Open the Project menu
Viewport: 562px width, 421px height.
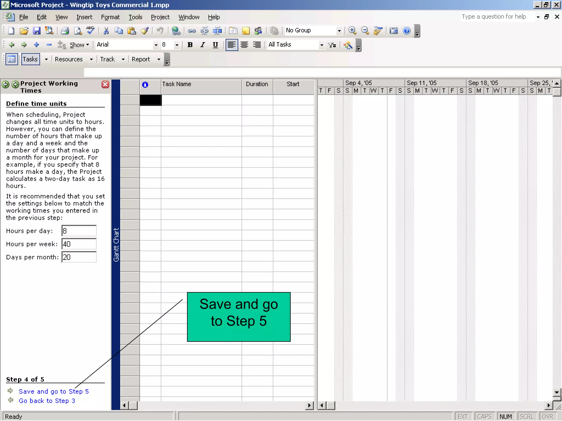(x=160, y=17)
